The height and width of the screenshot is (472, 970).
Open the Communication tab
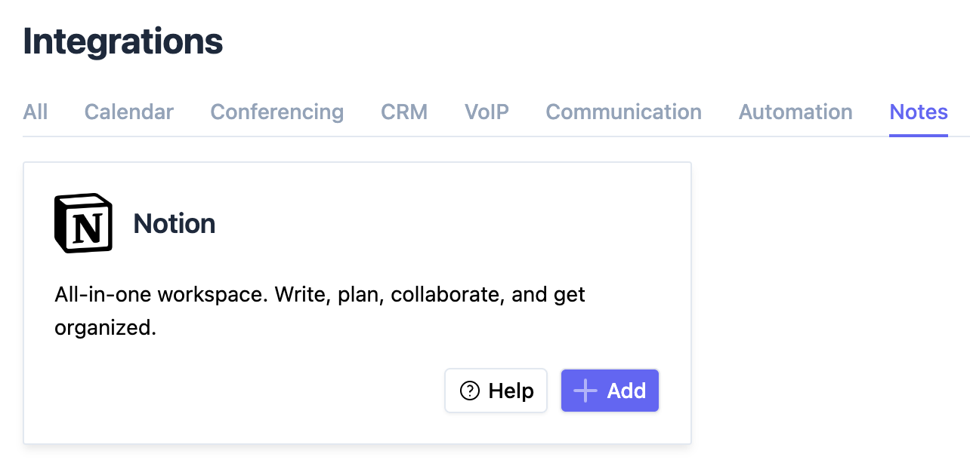[x=624, y=112]
